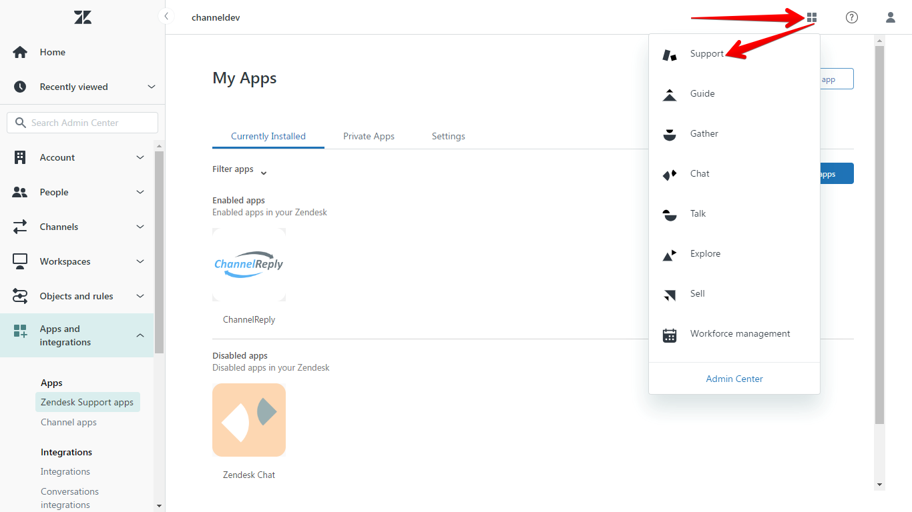Screen dimensions: 912x512
Task: Open the products grid icon
Action: click(812, 17)
